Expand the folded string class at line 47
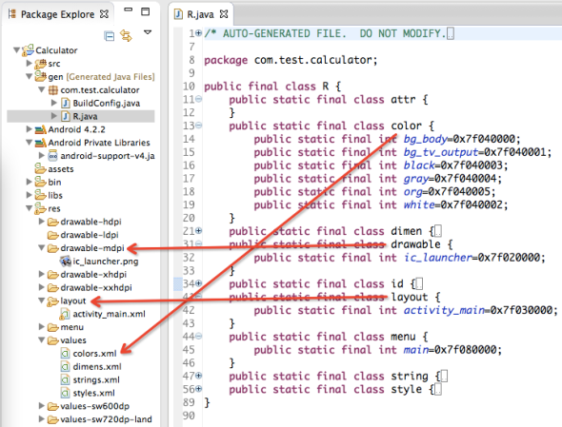This screenshot has height=427, width=562. 198,376
